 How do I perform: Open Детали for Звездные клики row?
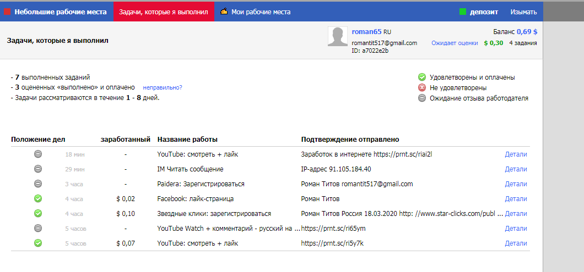(x=516, y=214)
